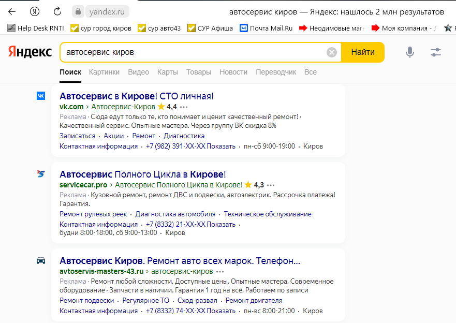Click 'Ремонт подвески' quick link
The width and height of the screenshot is (456, 323).
pyautogui.click(x=86, y=300)
